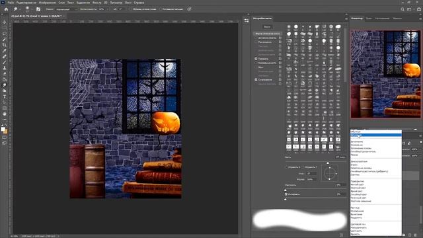Change screen mode icon in toolbar
This screenshot has height=238, width=423.
[5, 143]
